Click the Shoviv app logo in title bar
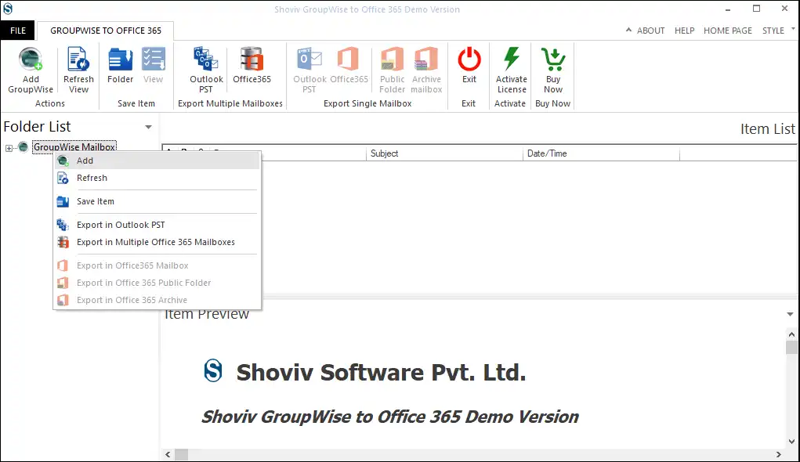 [8, 9]
